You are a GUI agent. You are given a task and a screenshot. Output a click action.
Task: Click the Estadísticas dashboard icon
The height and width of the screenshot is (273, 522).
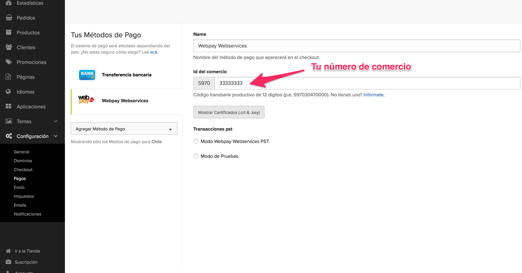point(9,3)
